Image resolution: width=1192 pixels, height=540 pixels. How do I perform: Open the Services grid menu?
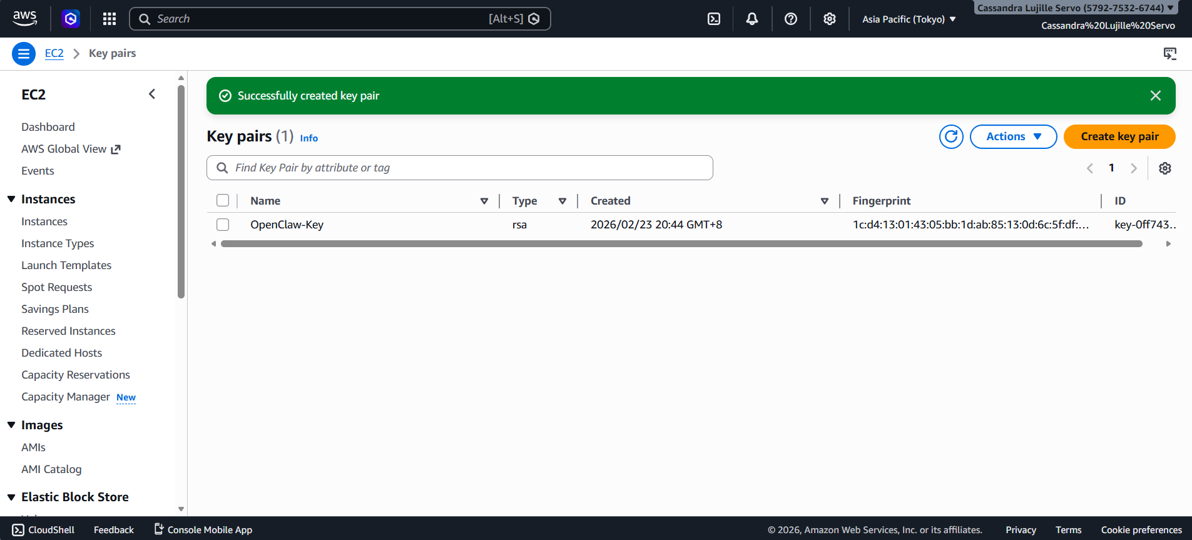pos(110,19)
